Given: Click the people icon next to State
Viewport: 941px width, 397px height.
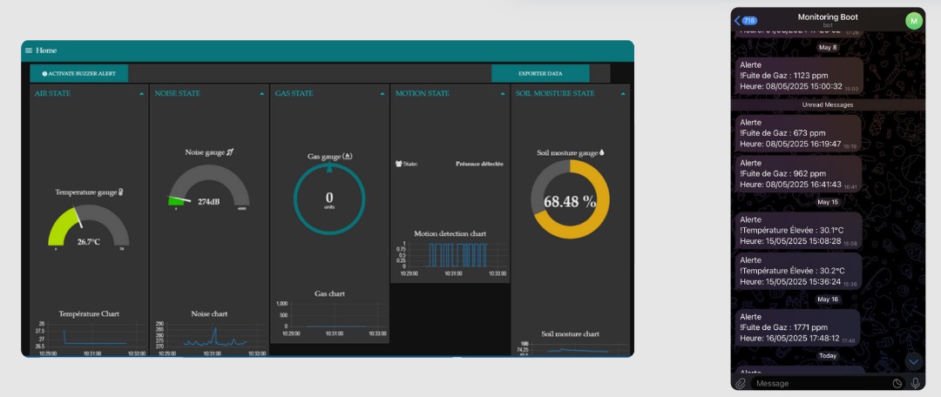Looking at the screenshot, I should click(398, 163).
